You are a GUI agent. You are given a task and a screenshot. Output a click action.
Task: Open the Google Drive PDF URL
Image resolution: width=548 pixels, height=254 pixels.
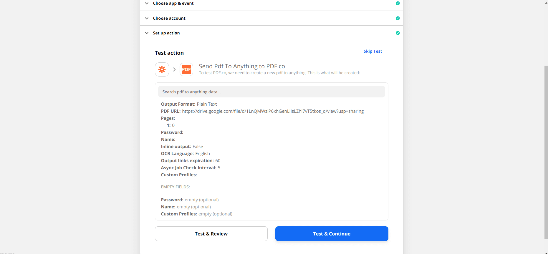tap(273, 111)
